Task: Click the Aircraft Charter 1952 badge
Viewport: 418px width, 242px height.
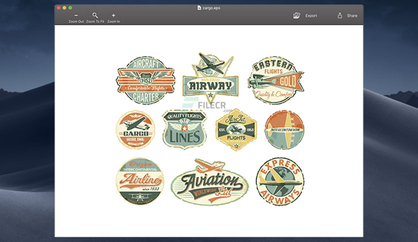Action: coord(145,80)
